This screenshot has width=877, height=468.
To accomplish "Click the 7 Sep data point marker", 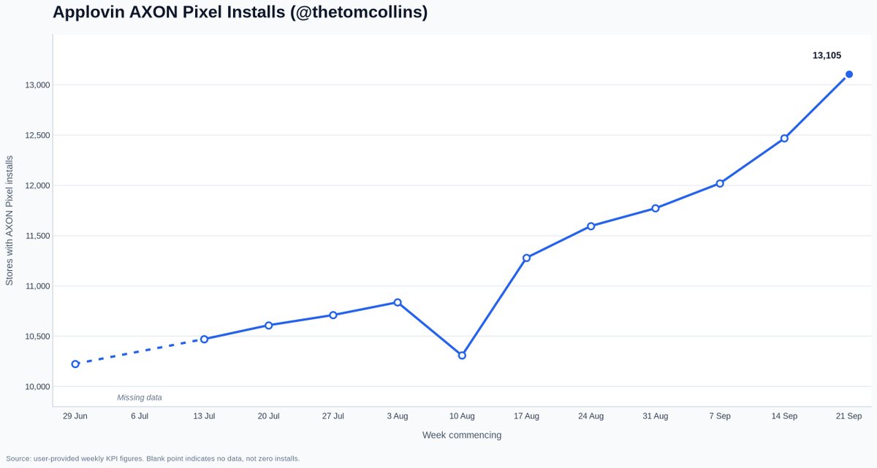I will (720, 183).
